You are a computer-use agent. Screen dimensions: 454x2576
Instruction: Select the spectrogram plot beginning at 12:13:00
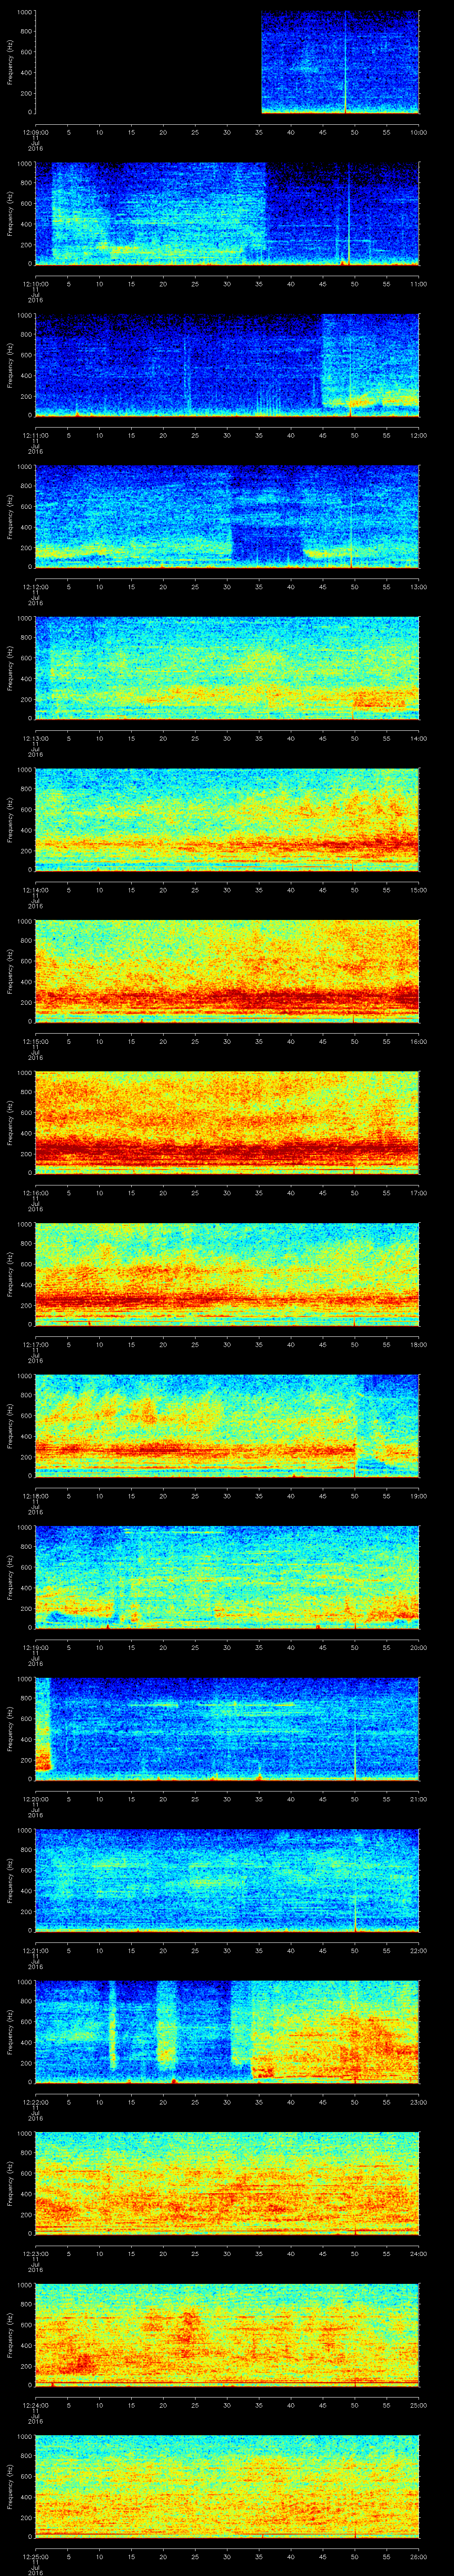coord(227,668)
